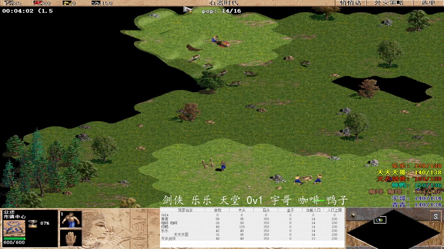The image size is (444, 249).
Task: Click the 青青: 140/134 score line
Action: click(x=417, y=205)
